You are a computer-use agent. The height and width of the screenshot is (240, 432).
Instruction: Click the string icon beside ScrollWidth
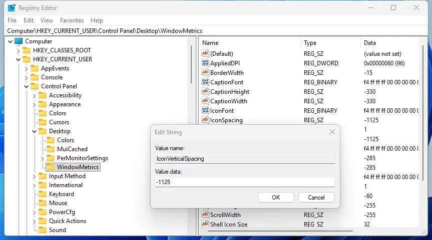tap(205, 215)
